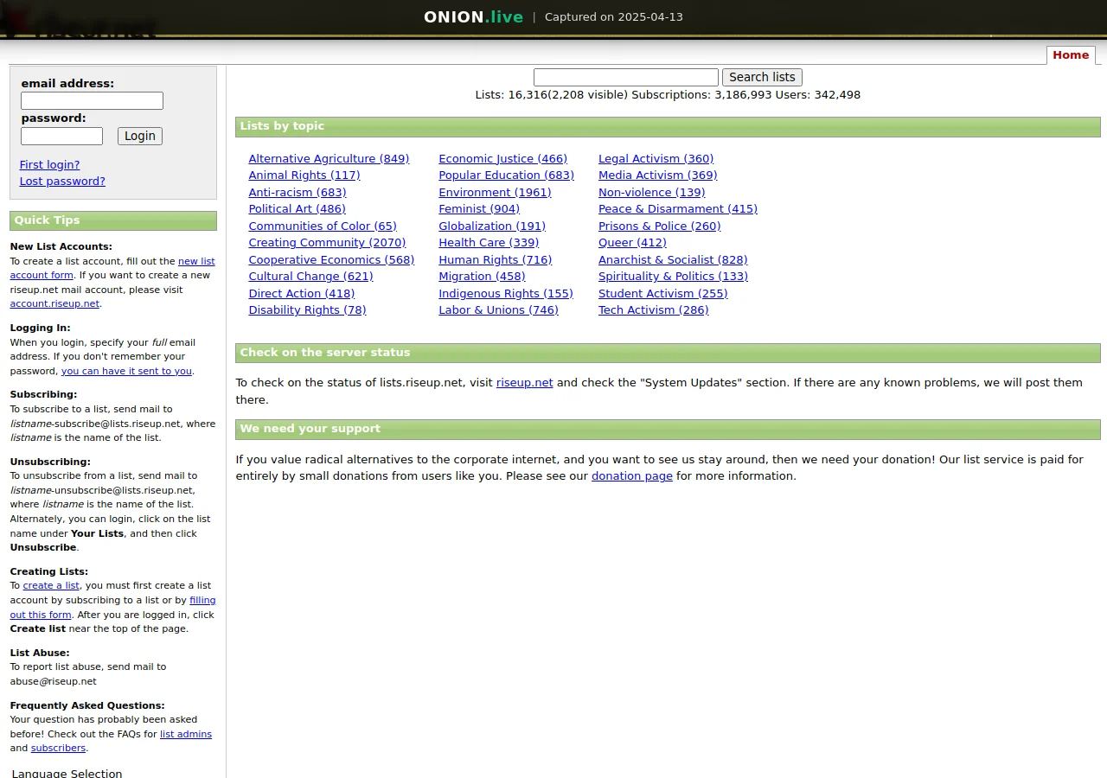The width and height of the screenshot is (1107, 778).
Task: Open the donation page link
Action: (632, 476)
